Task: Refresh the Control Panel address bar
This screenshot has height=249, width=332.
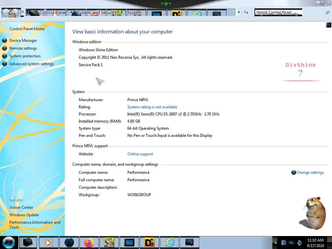Action: point(246,13)
